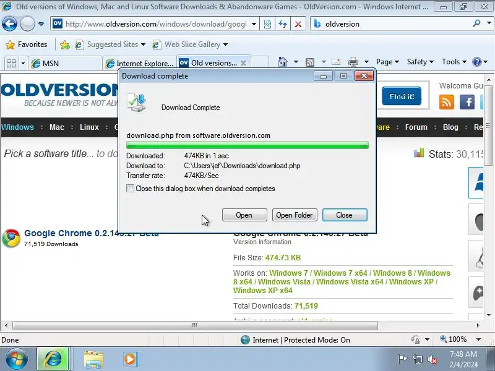
Task: Click the red Stop loading icon
Action: (x=298, y=24)
